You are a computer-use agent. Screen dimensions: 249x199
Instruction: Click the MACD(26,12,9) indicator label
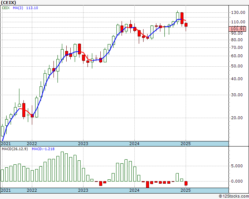point(15,149)
